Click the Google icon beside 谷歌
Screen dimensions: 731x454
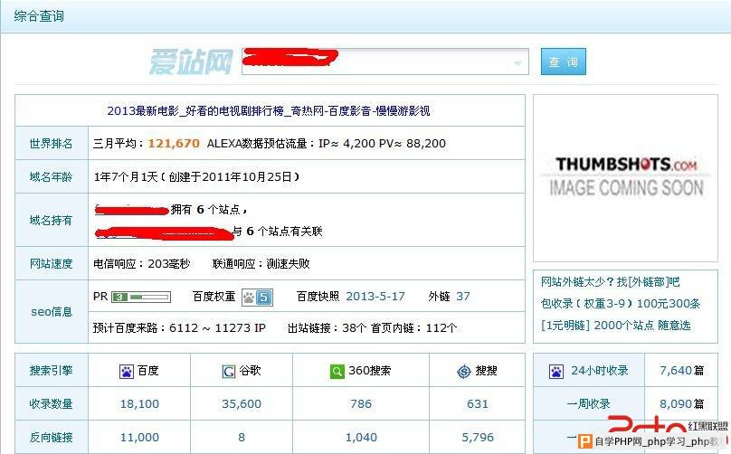coord(228,371)
